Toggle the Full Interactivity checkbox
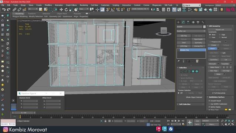 (x=213, y=93)
